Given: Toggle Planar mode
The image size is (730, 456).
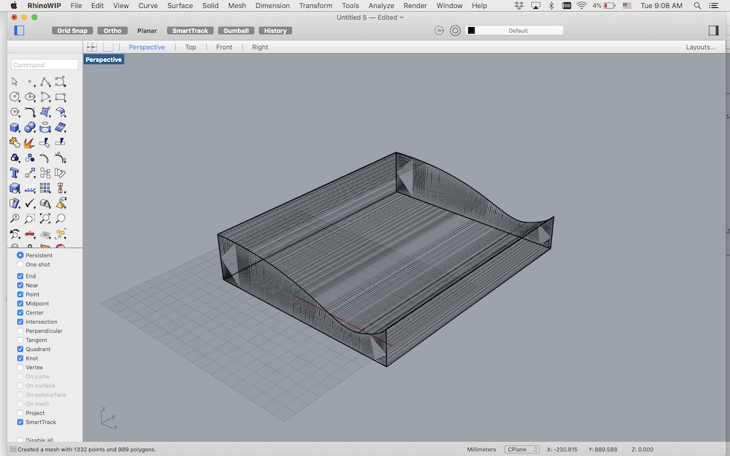Looking at the screenshot, I should pos(147,31).
